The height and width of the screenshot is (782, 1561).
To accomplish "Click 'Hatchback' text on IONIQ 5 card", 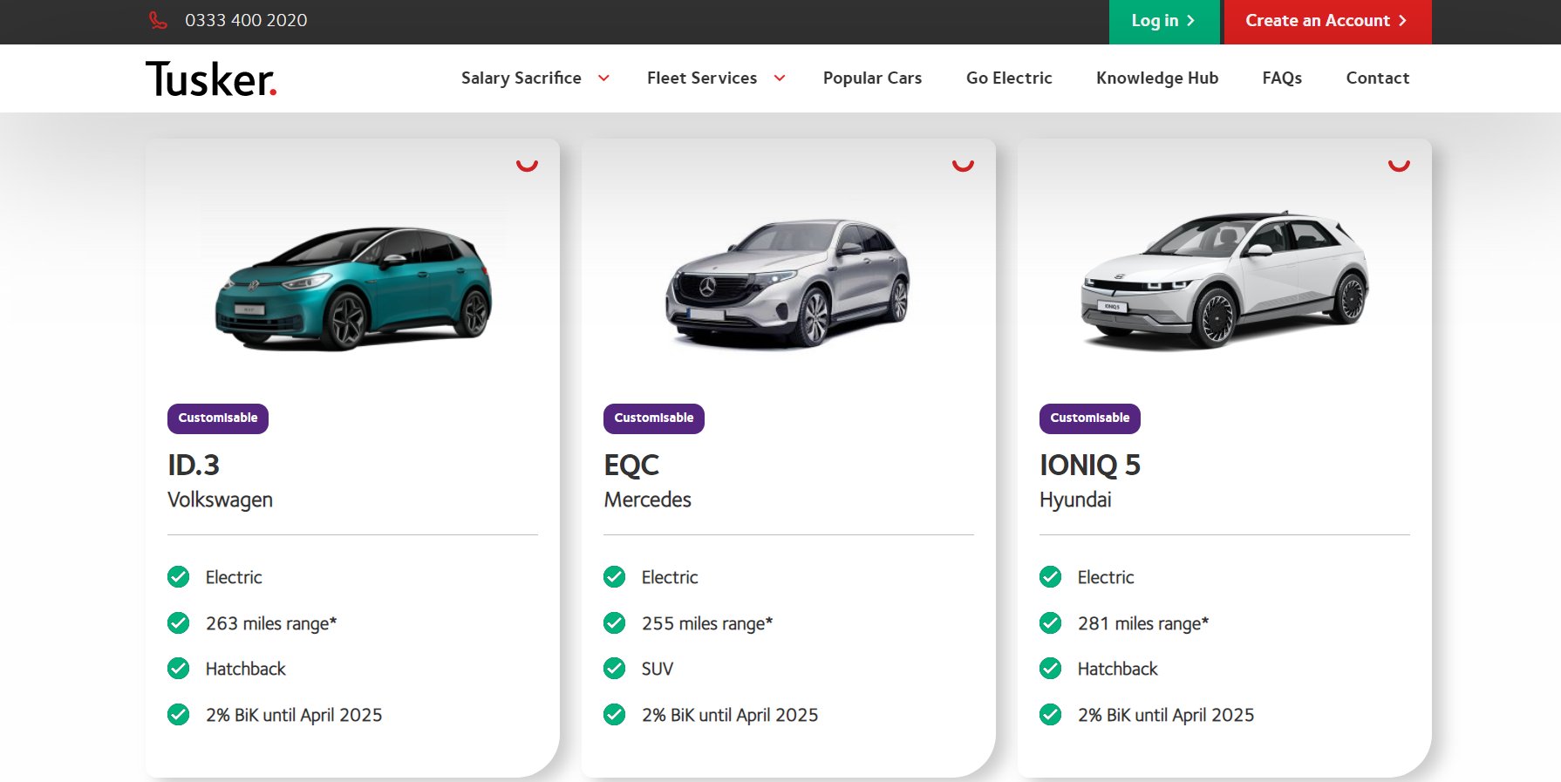I will (1118, 669).
